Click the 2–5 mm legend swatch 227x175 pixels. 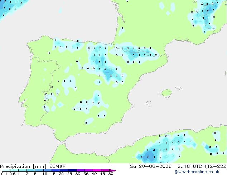pos(31,170)
